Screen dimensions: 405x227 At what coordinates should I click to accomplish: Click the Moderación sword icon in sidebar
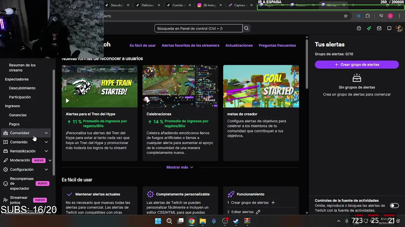point(5,160)
